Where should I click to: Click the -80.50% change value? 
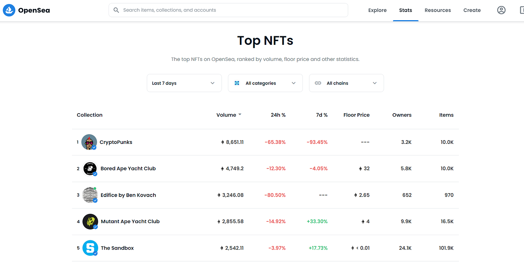pos(275,195)
